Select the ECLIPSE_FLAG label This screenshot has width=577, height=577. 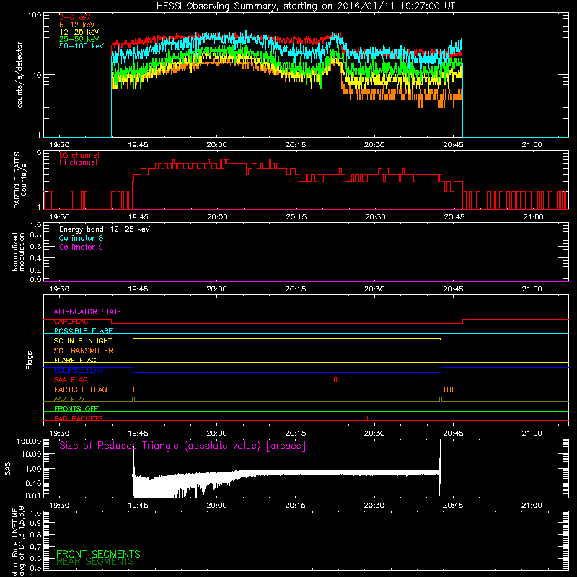pos(79,370)
